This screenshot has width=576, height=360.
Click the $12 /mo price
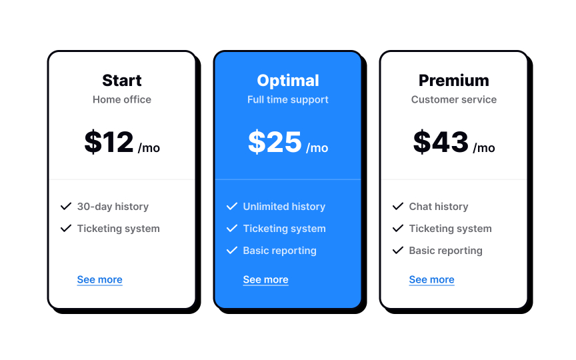[x=122, y=143]
